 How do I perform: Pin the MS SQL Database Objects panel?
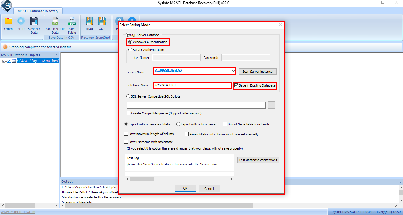pos(56,55)
